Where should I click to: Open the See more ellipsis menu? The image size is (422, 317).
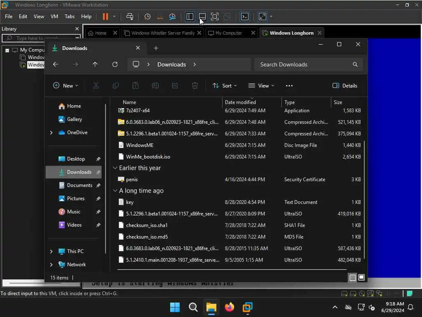289,86
